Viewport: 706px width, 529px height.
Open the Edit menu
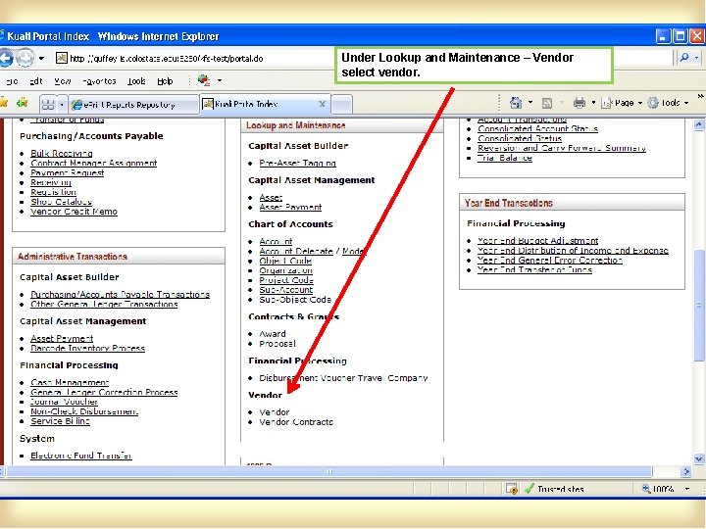(36, 81)
